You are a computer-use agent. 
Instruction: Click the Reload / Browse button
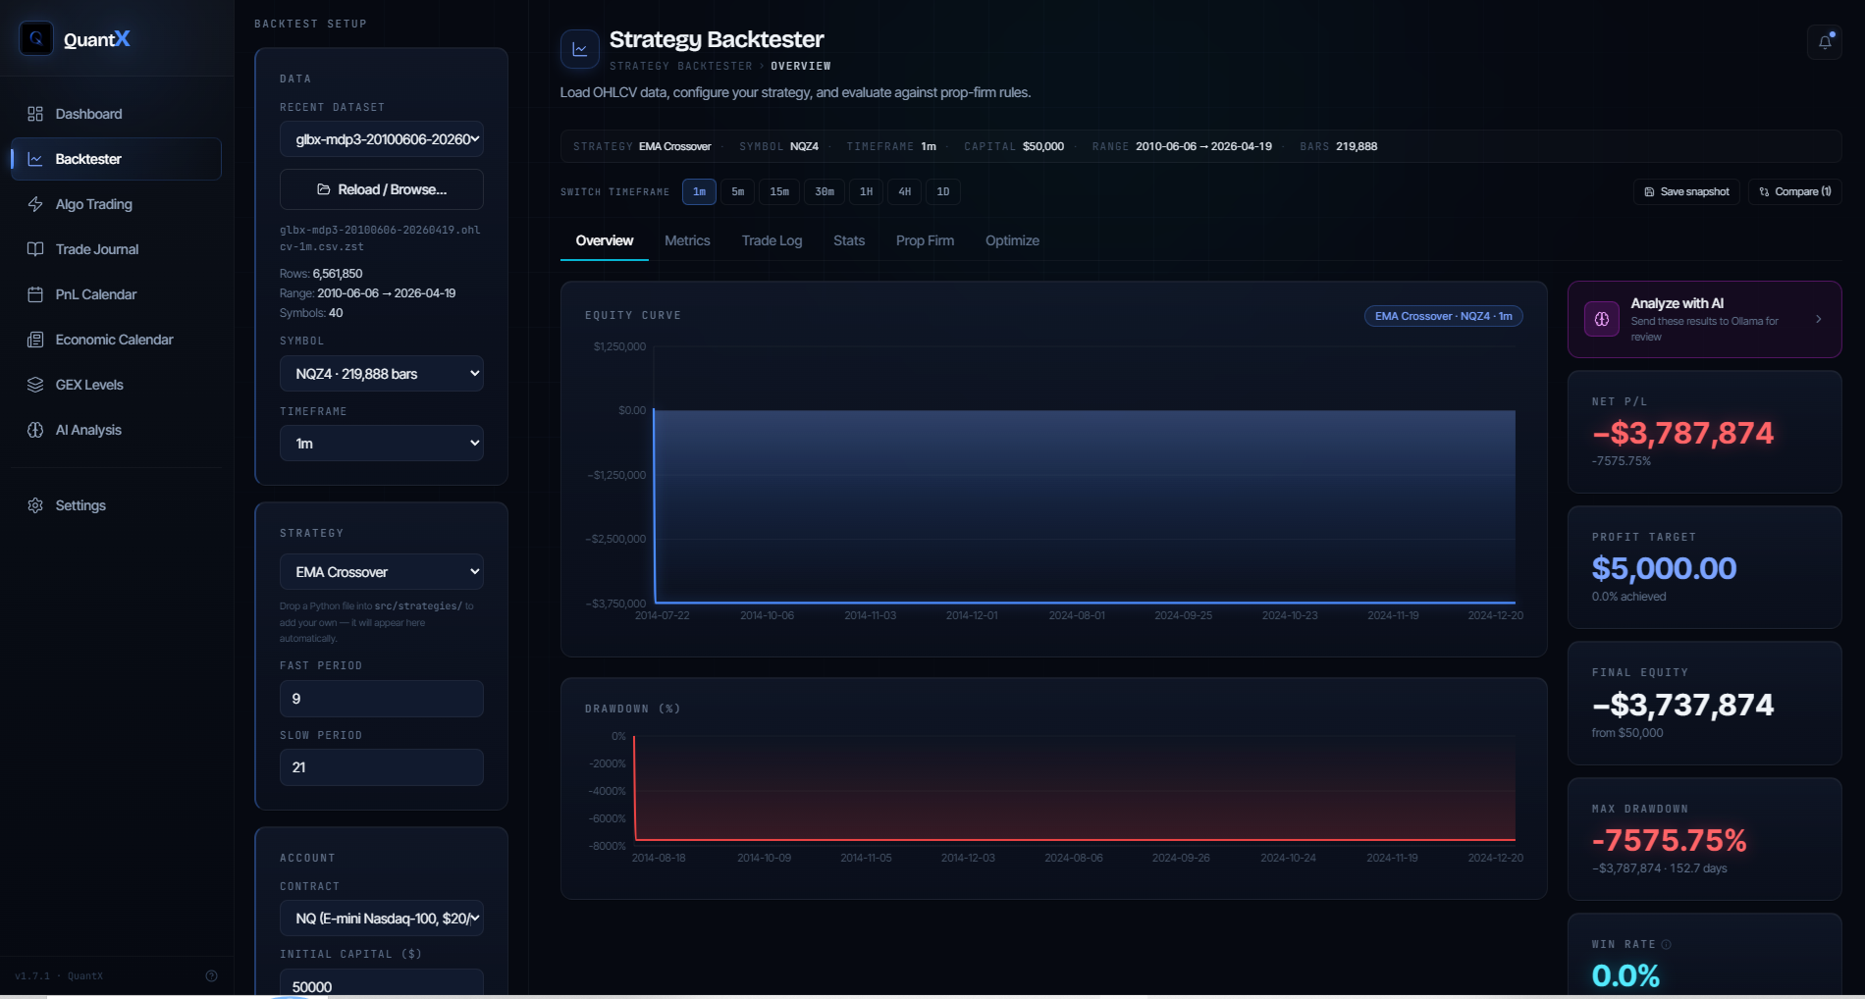(x=382, y=189)
